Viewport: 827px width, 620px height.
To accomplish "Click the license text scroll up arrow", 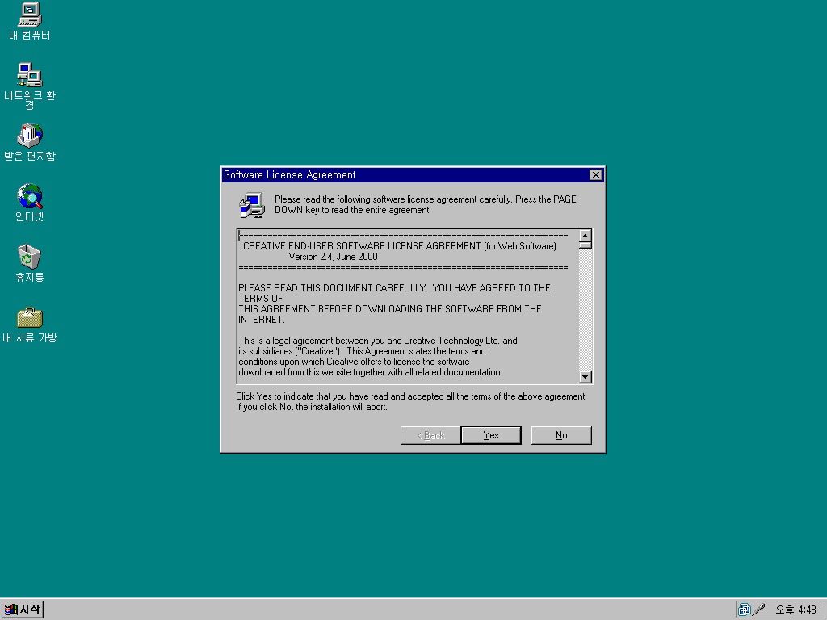I will 585,236.
